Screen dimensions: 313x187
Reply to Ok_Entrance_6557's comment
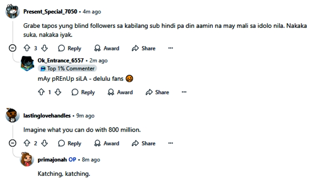pos(83,92)
